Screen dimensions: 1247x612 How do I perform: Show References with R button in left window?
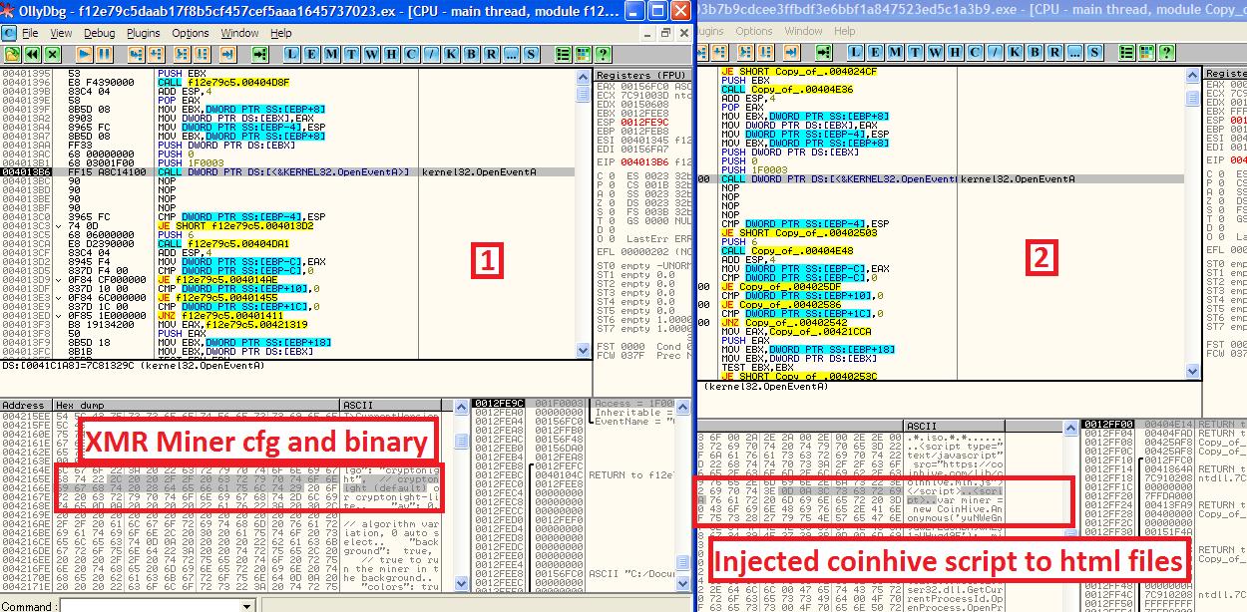[x=491, y=53]
